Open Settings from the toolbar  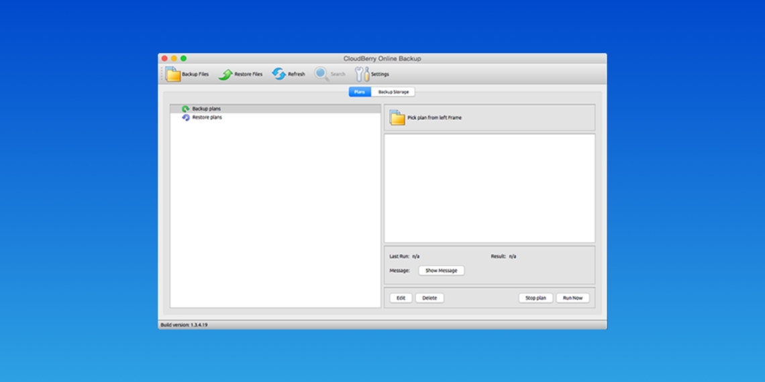click(362, 74)
